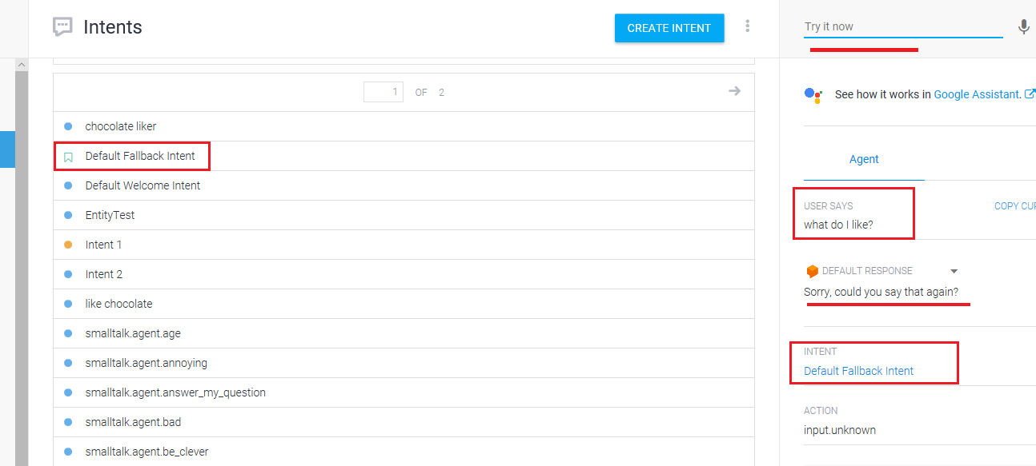Click the bookmark icon beside Default Fallback Intent
Screen dimensions: 1036x466
68,157
